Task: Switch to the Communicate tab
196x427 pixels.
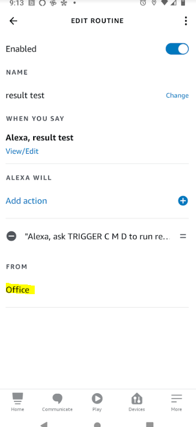Action: [x=57, y=402]
